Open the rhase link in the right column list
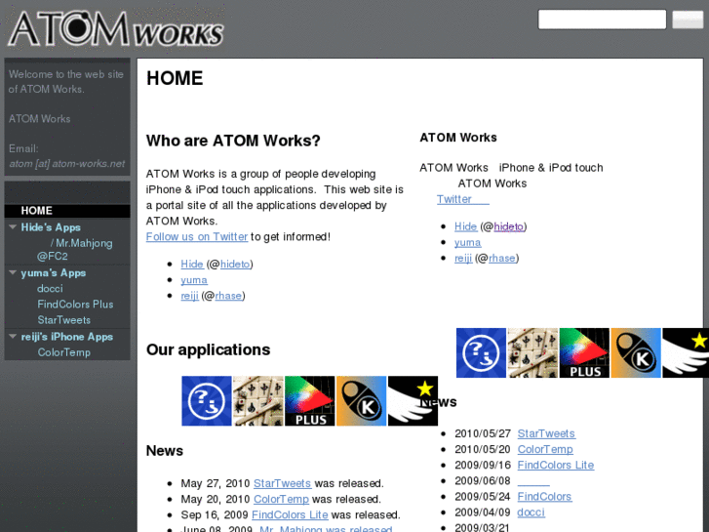This screenshot has width=709, height=532. tap(502, 258)
